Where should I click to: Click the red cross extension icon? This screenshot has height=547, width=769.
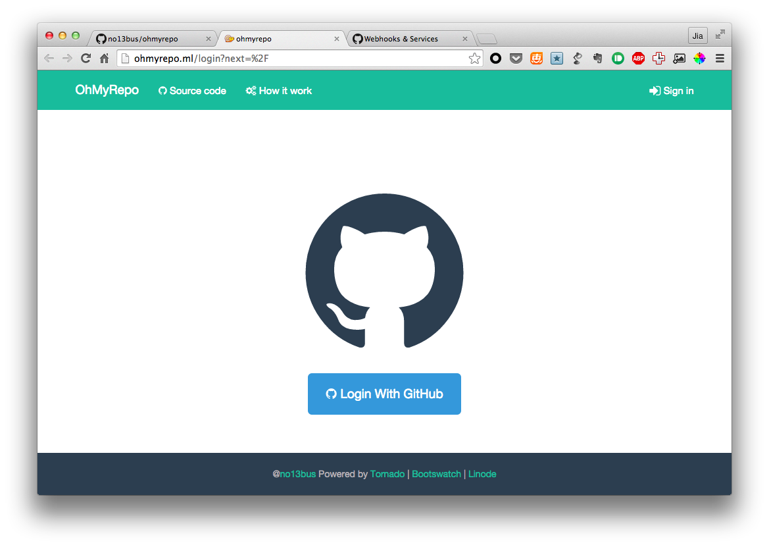(x=658, y=59)
